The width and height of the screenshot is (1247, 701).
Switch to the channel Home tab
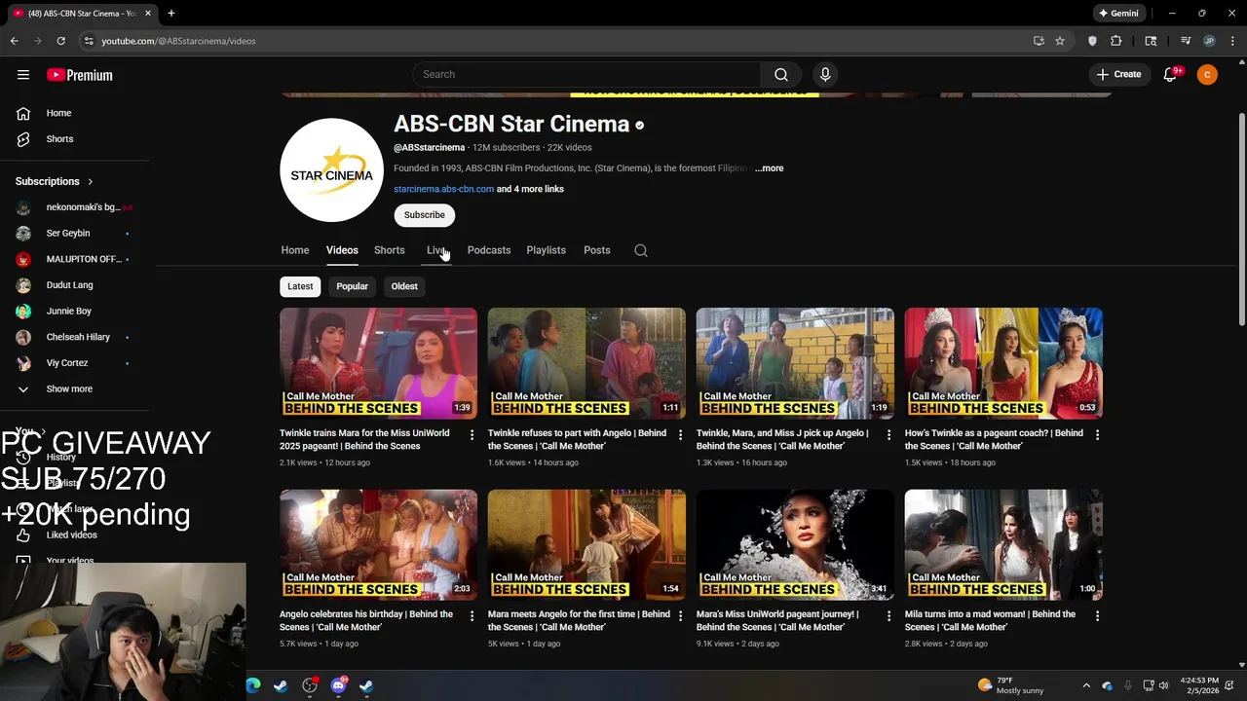coord(295,250)
